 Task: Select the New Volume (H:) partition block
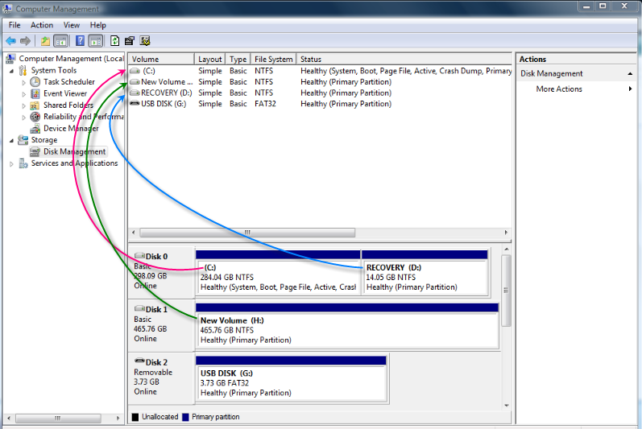point(346,330)
